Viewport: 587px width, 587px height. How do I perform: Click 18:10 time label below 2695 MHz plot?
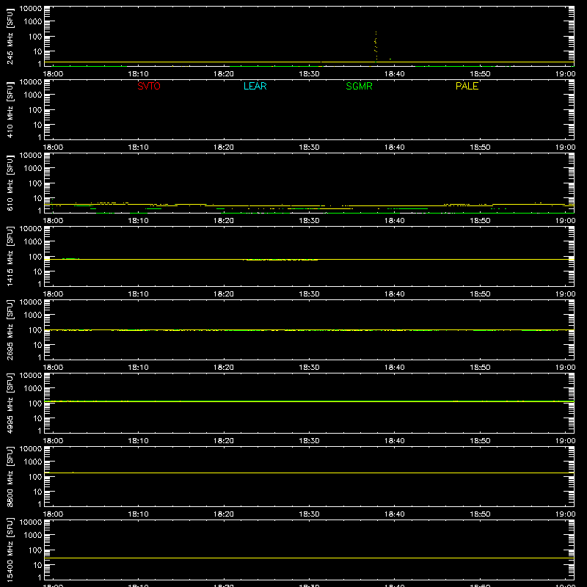(x=138, y=368)
